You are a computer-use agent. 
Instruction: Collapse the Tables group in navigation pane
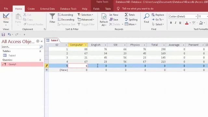pos(40,51)
